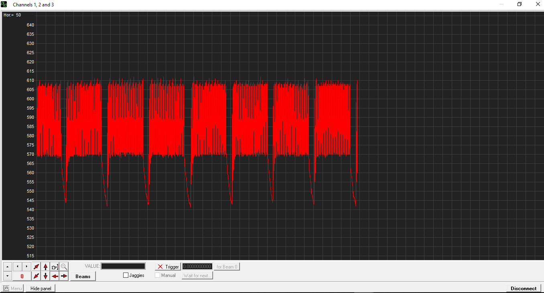Click the red down arrow icon
Screen dimensions: 544x293
tap(45, 276)
